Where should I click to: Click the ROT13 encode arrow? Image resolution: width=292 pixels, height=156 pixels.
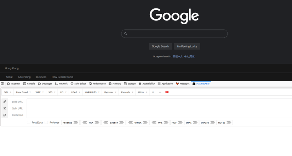pyautogui.click(x=229, y=123)
